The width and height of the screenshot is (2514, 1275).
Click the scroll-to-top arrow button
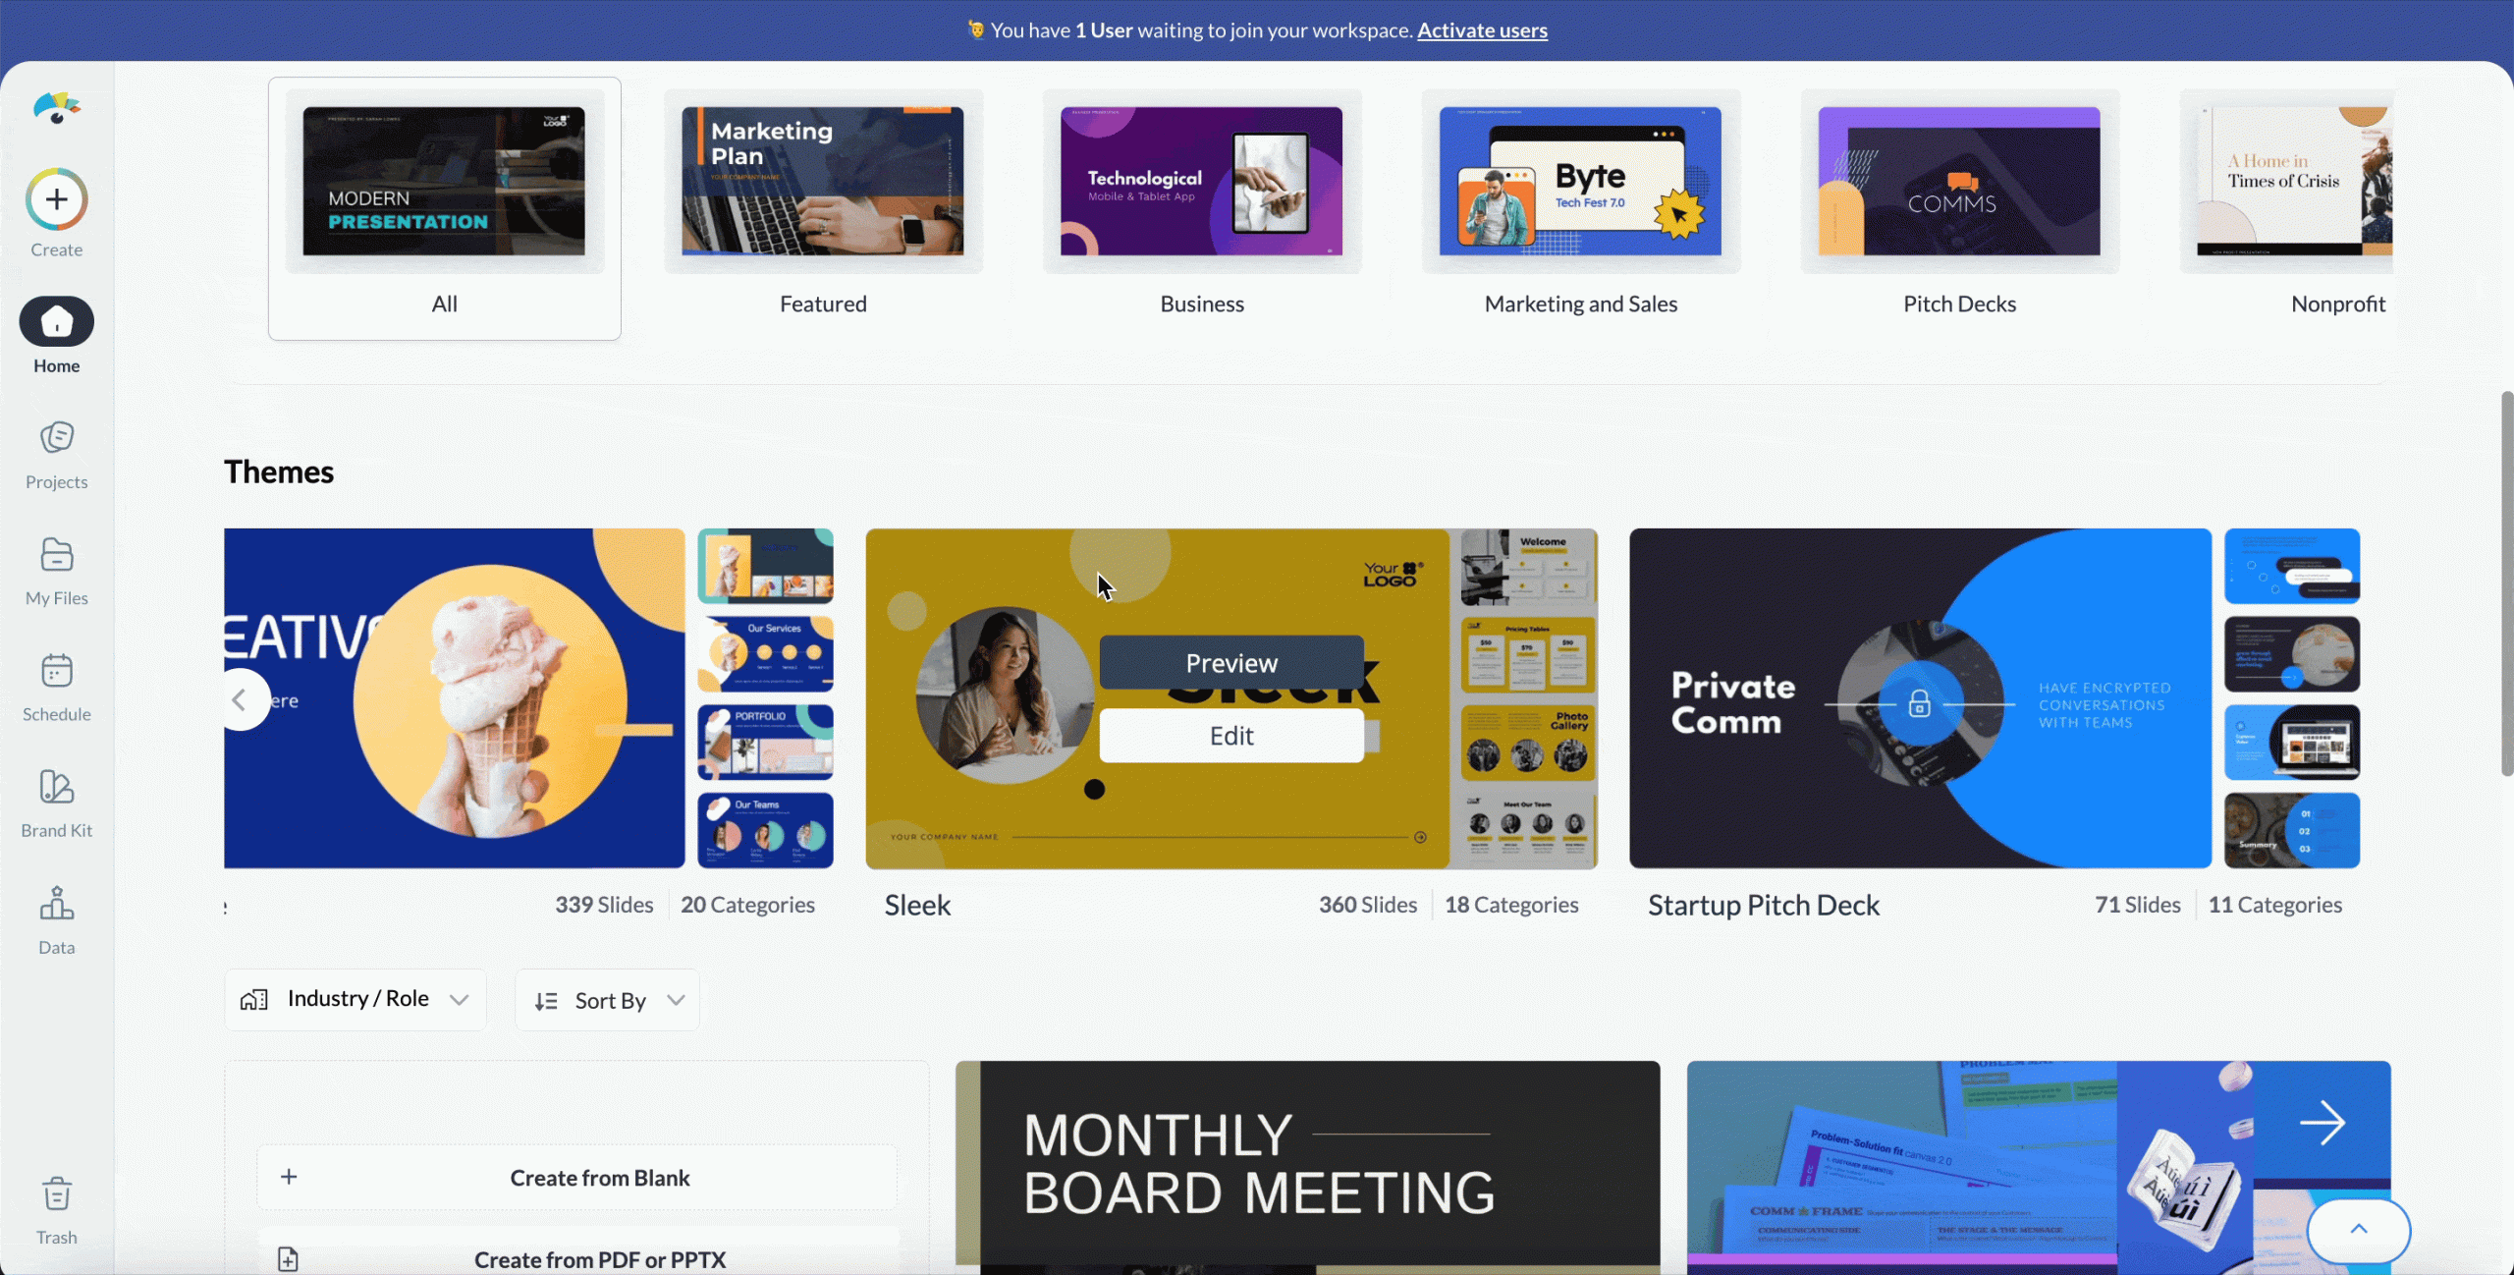tap(2359, 1230)
